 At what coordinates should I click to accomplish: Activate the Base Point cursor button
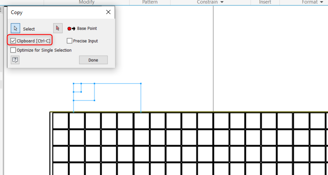[58, 29]
